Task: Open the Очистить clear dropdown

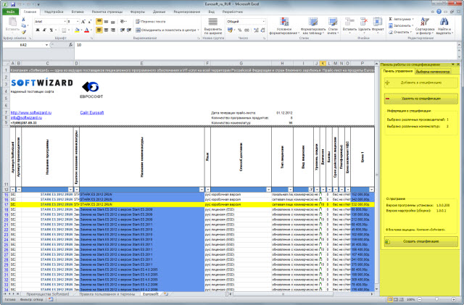Action: [399, 32]
